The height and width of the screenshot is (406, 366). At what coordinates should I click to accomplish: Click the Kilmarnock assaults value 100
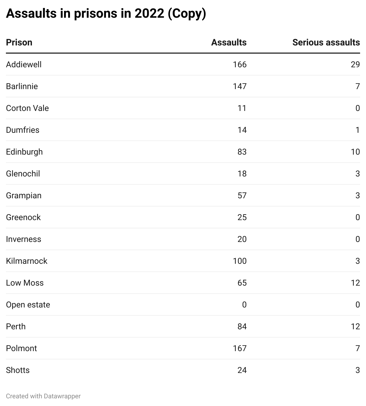pos(239,261)
